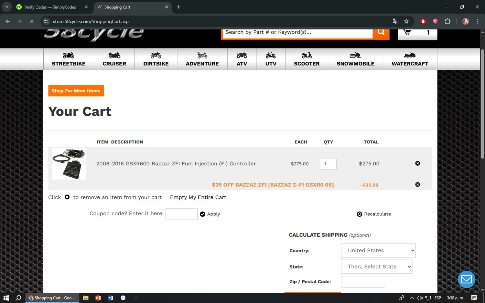This screenshot has width=485, height=303.
Task: Click the shopping cart icon in header
Action: pos(408,33)
